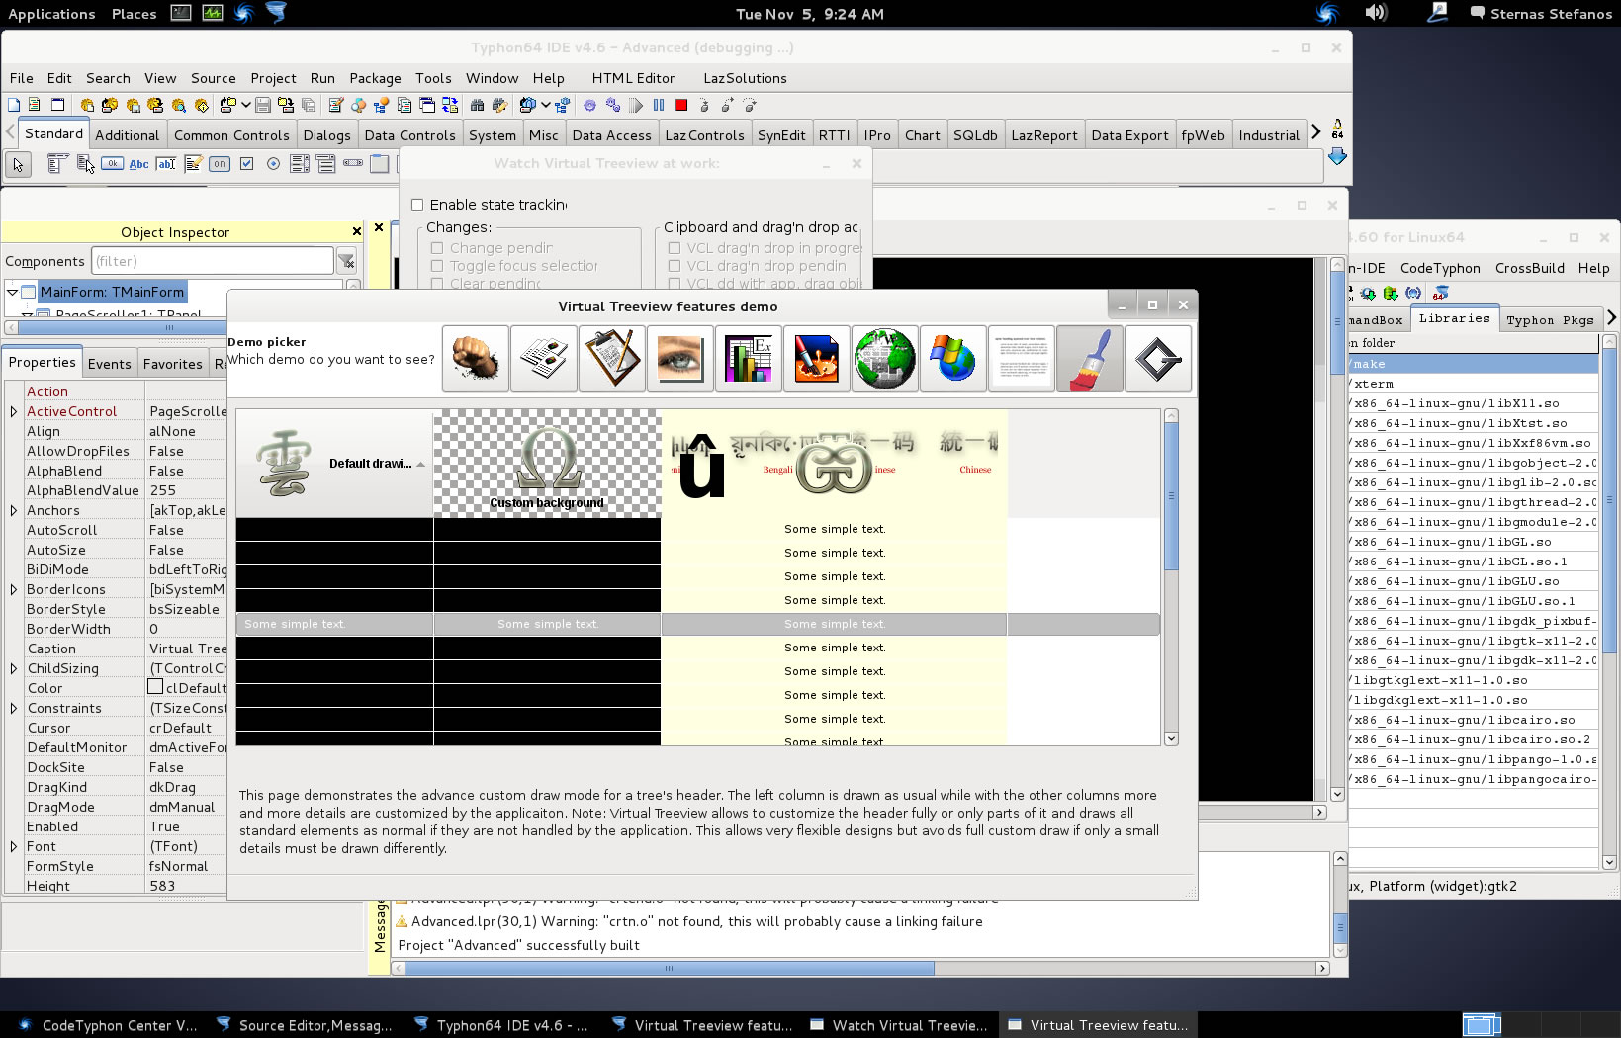
Task: Open Places menu in top panel
Action: pos(134,14)
